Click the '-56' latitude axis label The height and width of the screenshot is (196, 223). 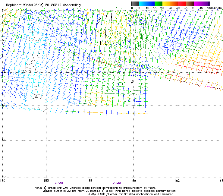click(x=3, y=105)
